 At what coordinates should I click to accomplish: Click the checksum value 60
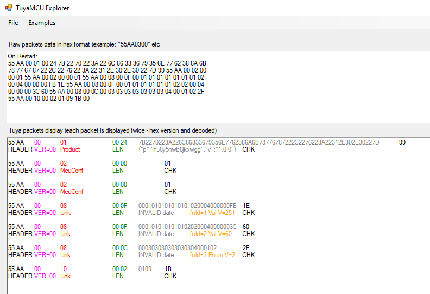[x=246, y=227]
